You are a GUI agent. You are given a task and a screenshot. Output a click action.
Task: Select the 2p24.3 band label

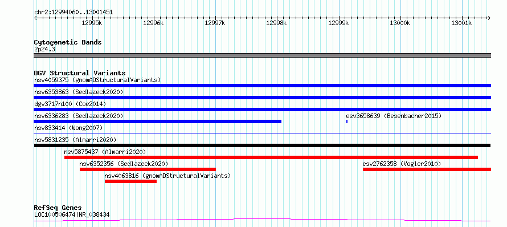[44, 49]
